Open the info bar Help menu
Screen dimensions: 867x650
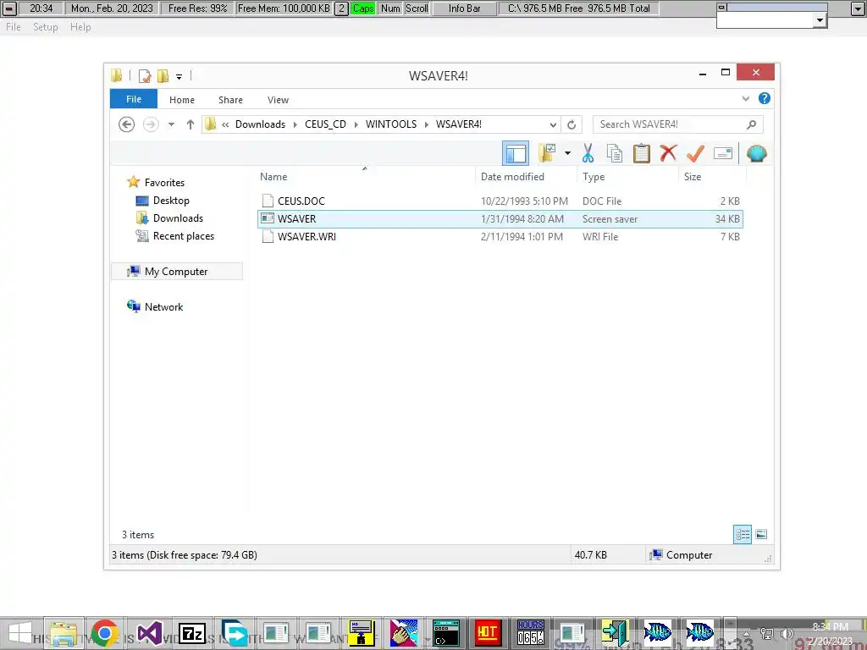click(80, 26)
